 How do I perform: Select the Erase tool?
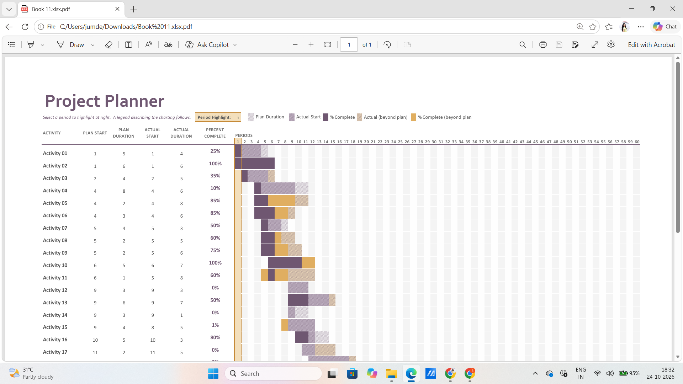[108, 44]
